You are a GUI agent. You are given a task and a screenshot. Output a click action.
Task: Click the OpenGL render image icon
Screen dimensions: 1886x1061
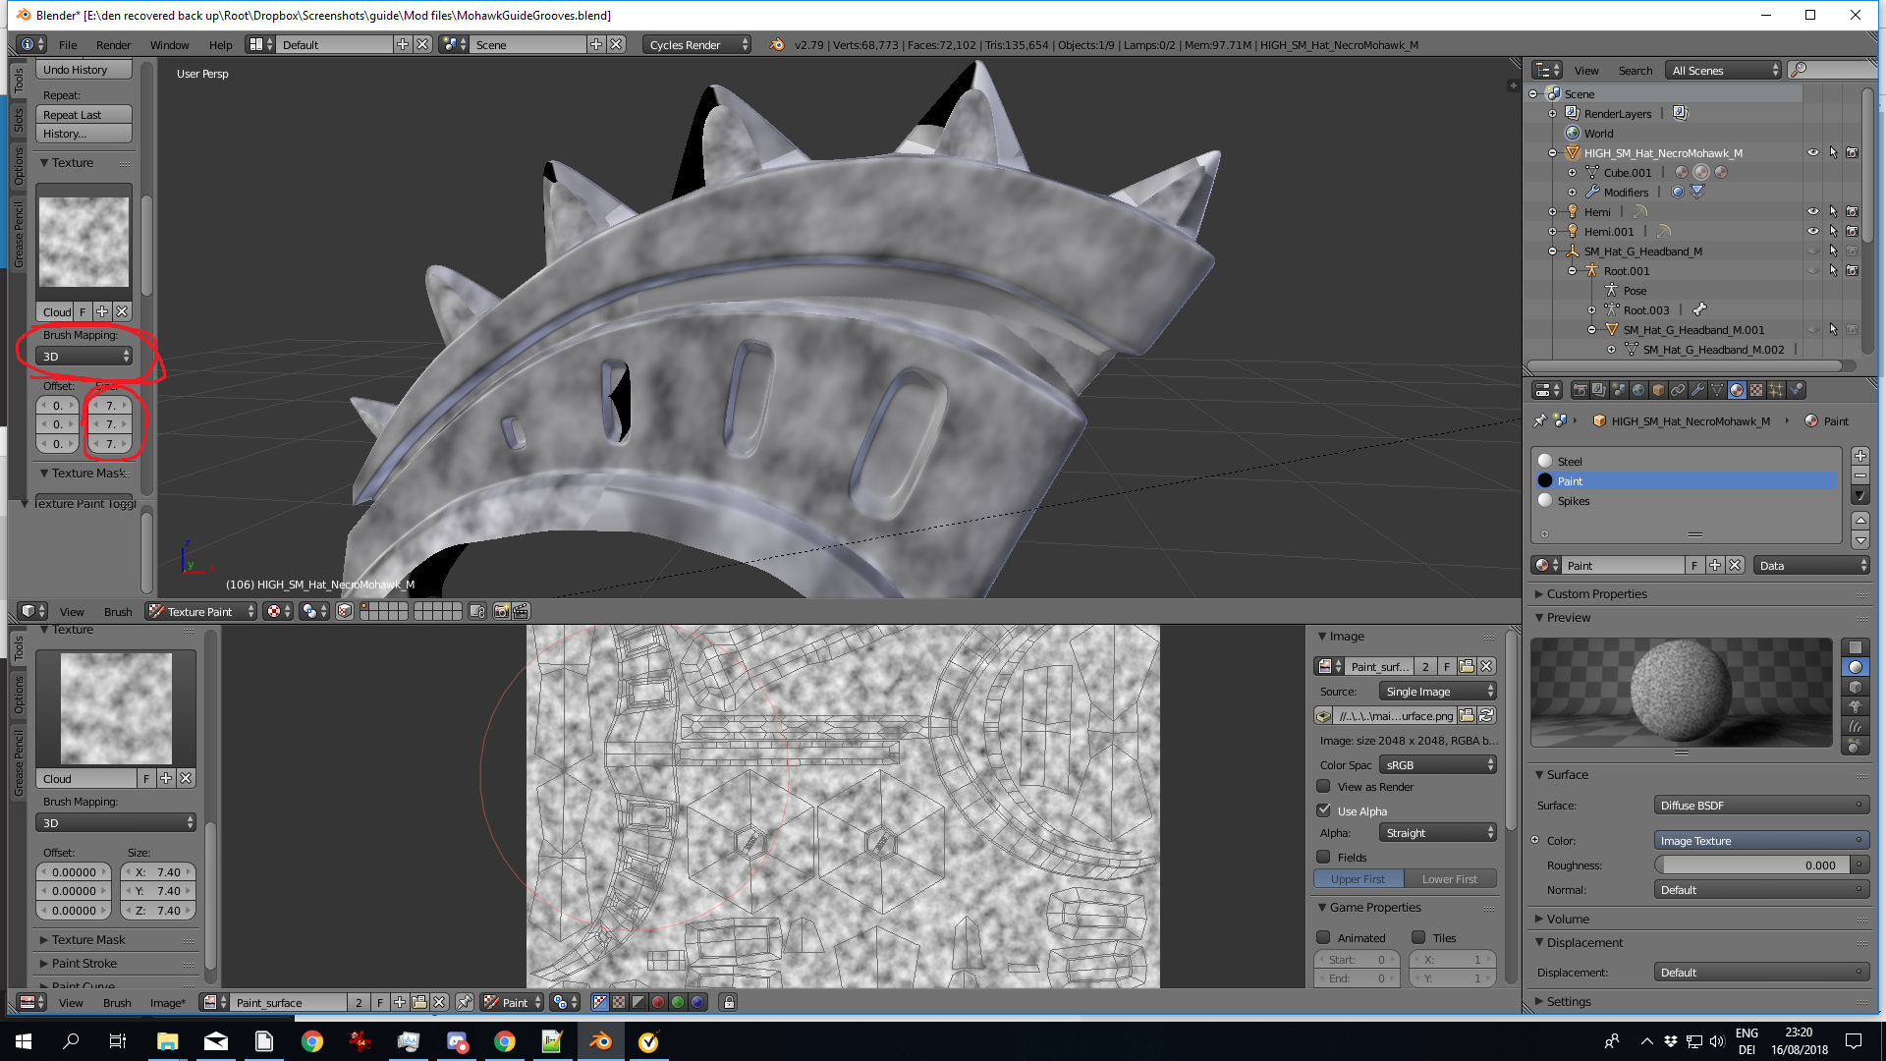pyautogui.click(x=501, y=611)
